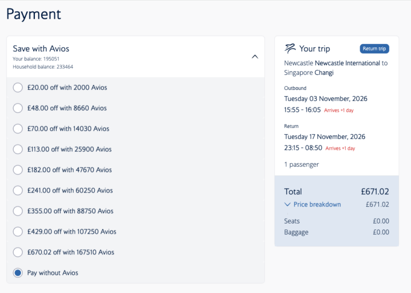The image size is (411, 293).
Task: Click Newcastle International to Singapore Changi route
Action: coord(336,68)
